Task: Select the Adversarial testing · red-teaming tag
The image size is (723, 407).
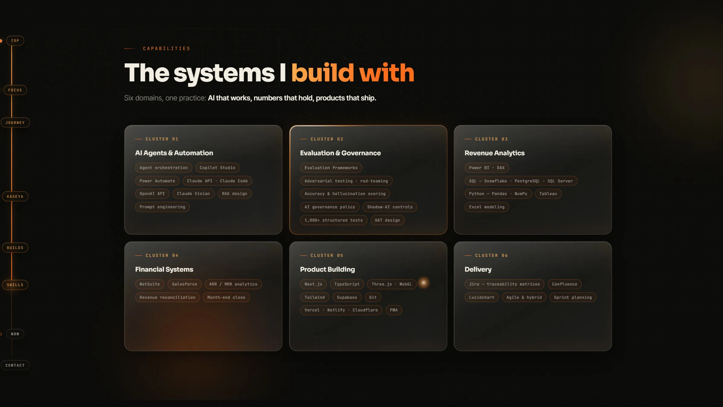Action: (346, 181)
